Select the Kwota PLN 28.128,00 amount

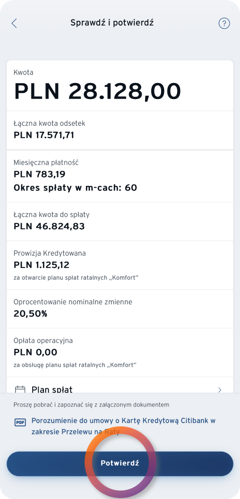click(x=97, y=91)
